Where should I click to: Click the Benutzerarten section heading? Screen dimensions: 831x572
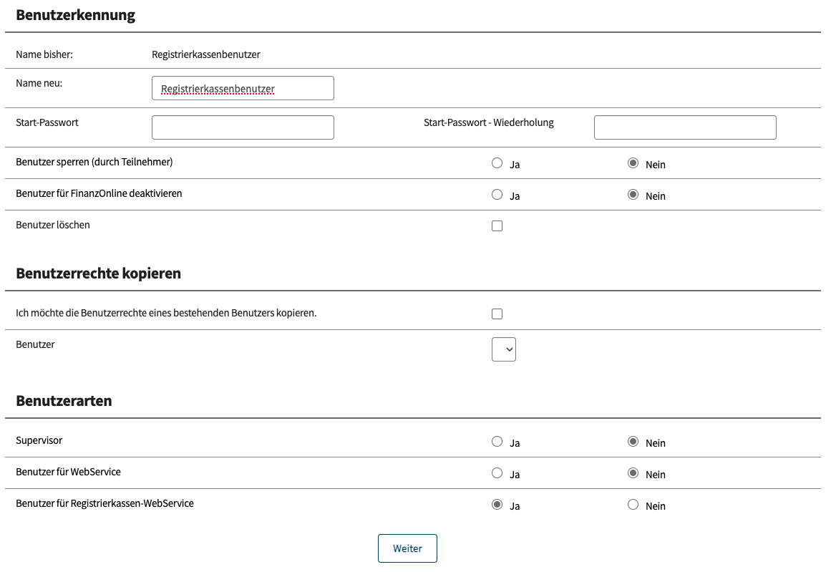tap(64, 401)
